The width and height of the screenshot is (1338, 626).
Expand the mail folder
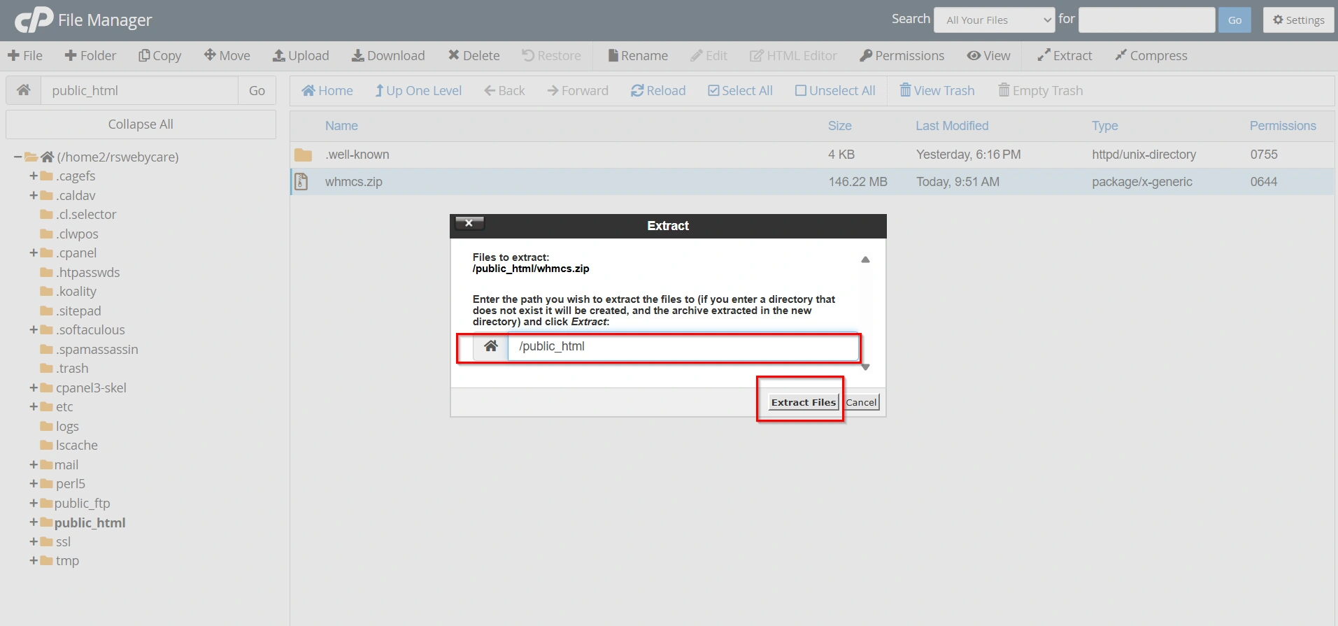pyautogui.click(x=33, y=464)
